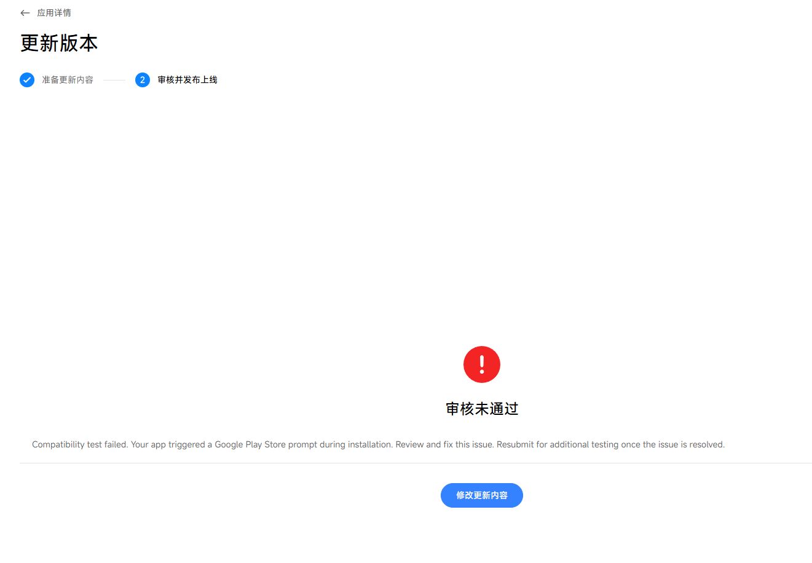Select the 准备更新内容 step label
The width and height of the screenshot is (812, 563).
68,80
